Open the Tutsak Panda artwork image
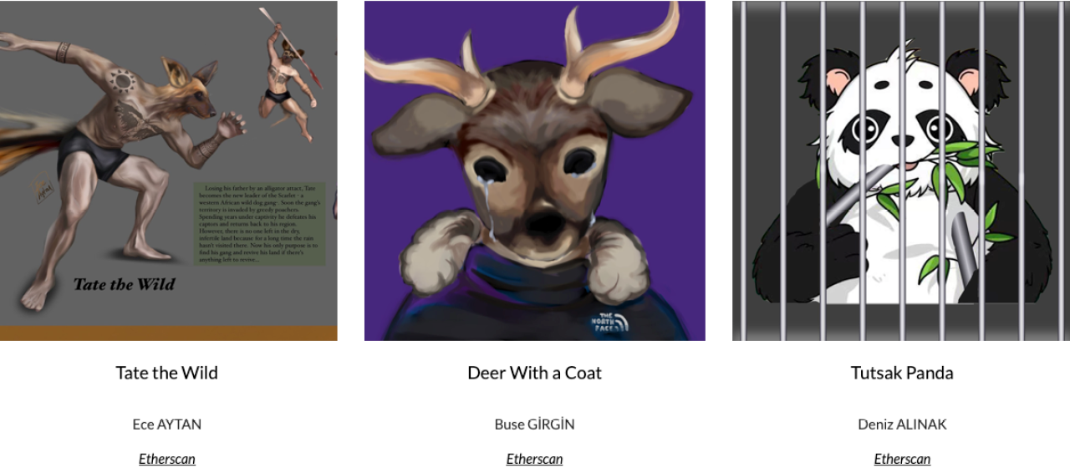 point(901,170)
